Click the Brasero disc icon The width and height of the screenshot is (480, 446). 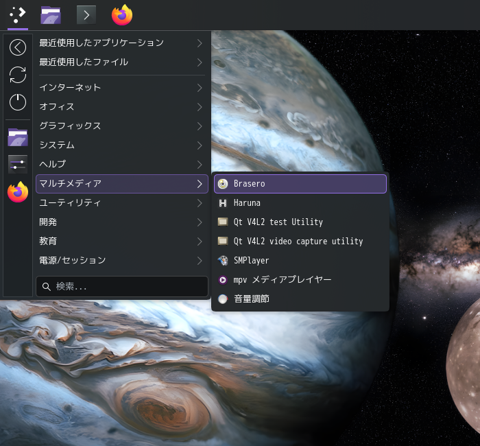pos(223,184)
